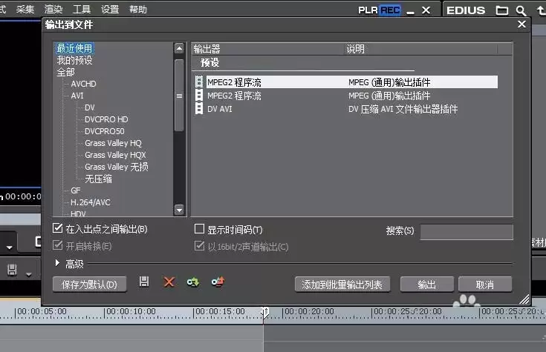The image size is (546, 352).
Task: Click 添加到批量输出列表 button
Action: pos(342,285)
